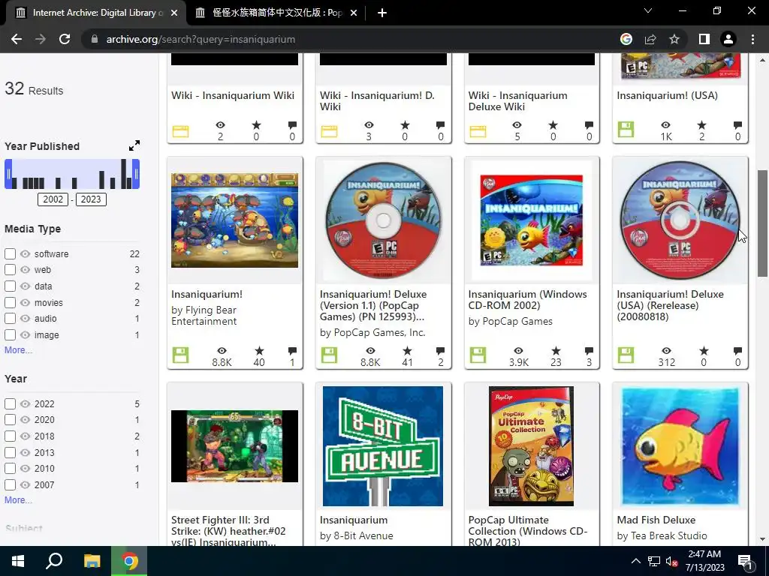769x576 pixels.
Task: Switch to the Internet Archive tab
Action: (98, 13)
